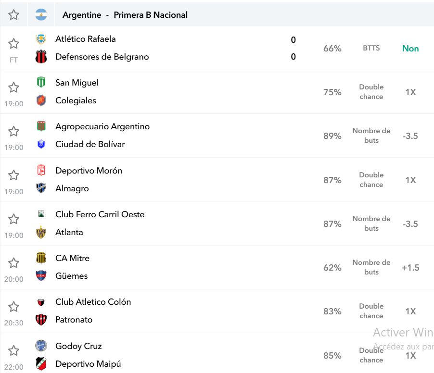The width and height of the screenshot is (434, 373).
Task: Click the Almagro team badge
Action: [41, 188]
